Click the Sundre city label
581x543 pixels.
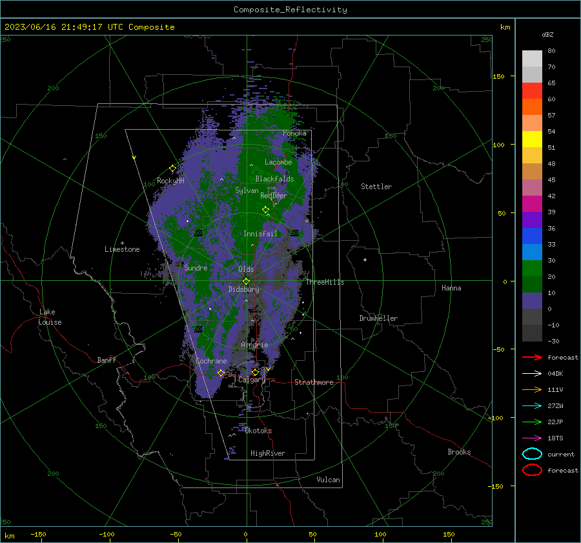tap(196, 268)
